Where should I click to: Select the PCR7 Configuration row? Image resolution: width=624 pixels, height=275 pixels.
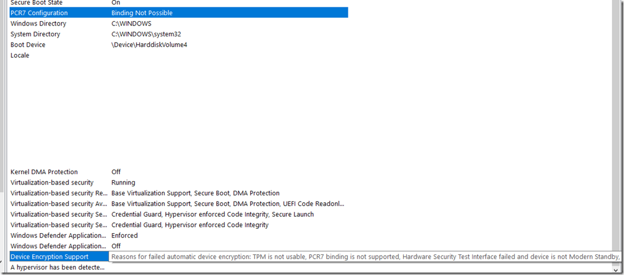coord(39,13)
